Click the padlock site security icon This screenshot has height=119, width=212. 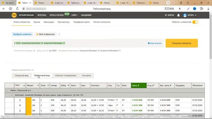pos(24,9)
